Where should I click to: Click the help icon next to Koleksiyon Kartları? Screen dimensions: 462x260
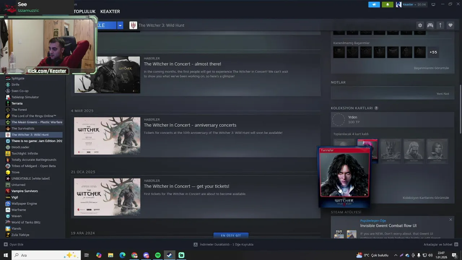[376, 108]
